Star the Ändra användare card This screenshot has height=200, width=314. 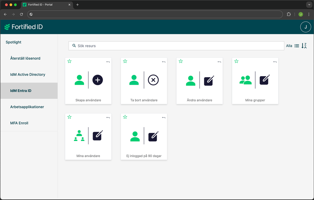[x=181, y=61]
